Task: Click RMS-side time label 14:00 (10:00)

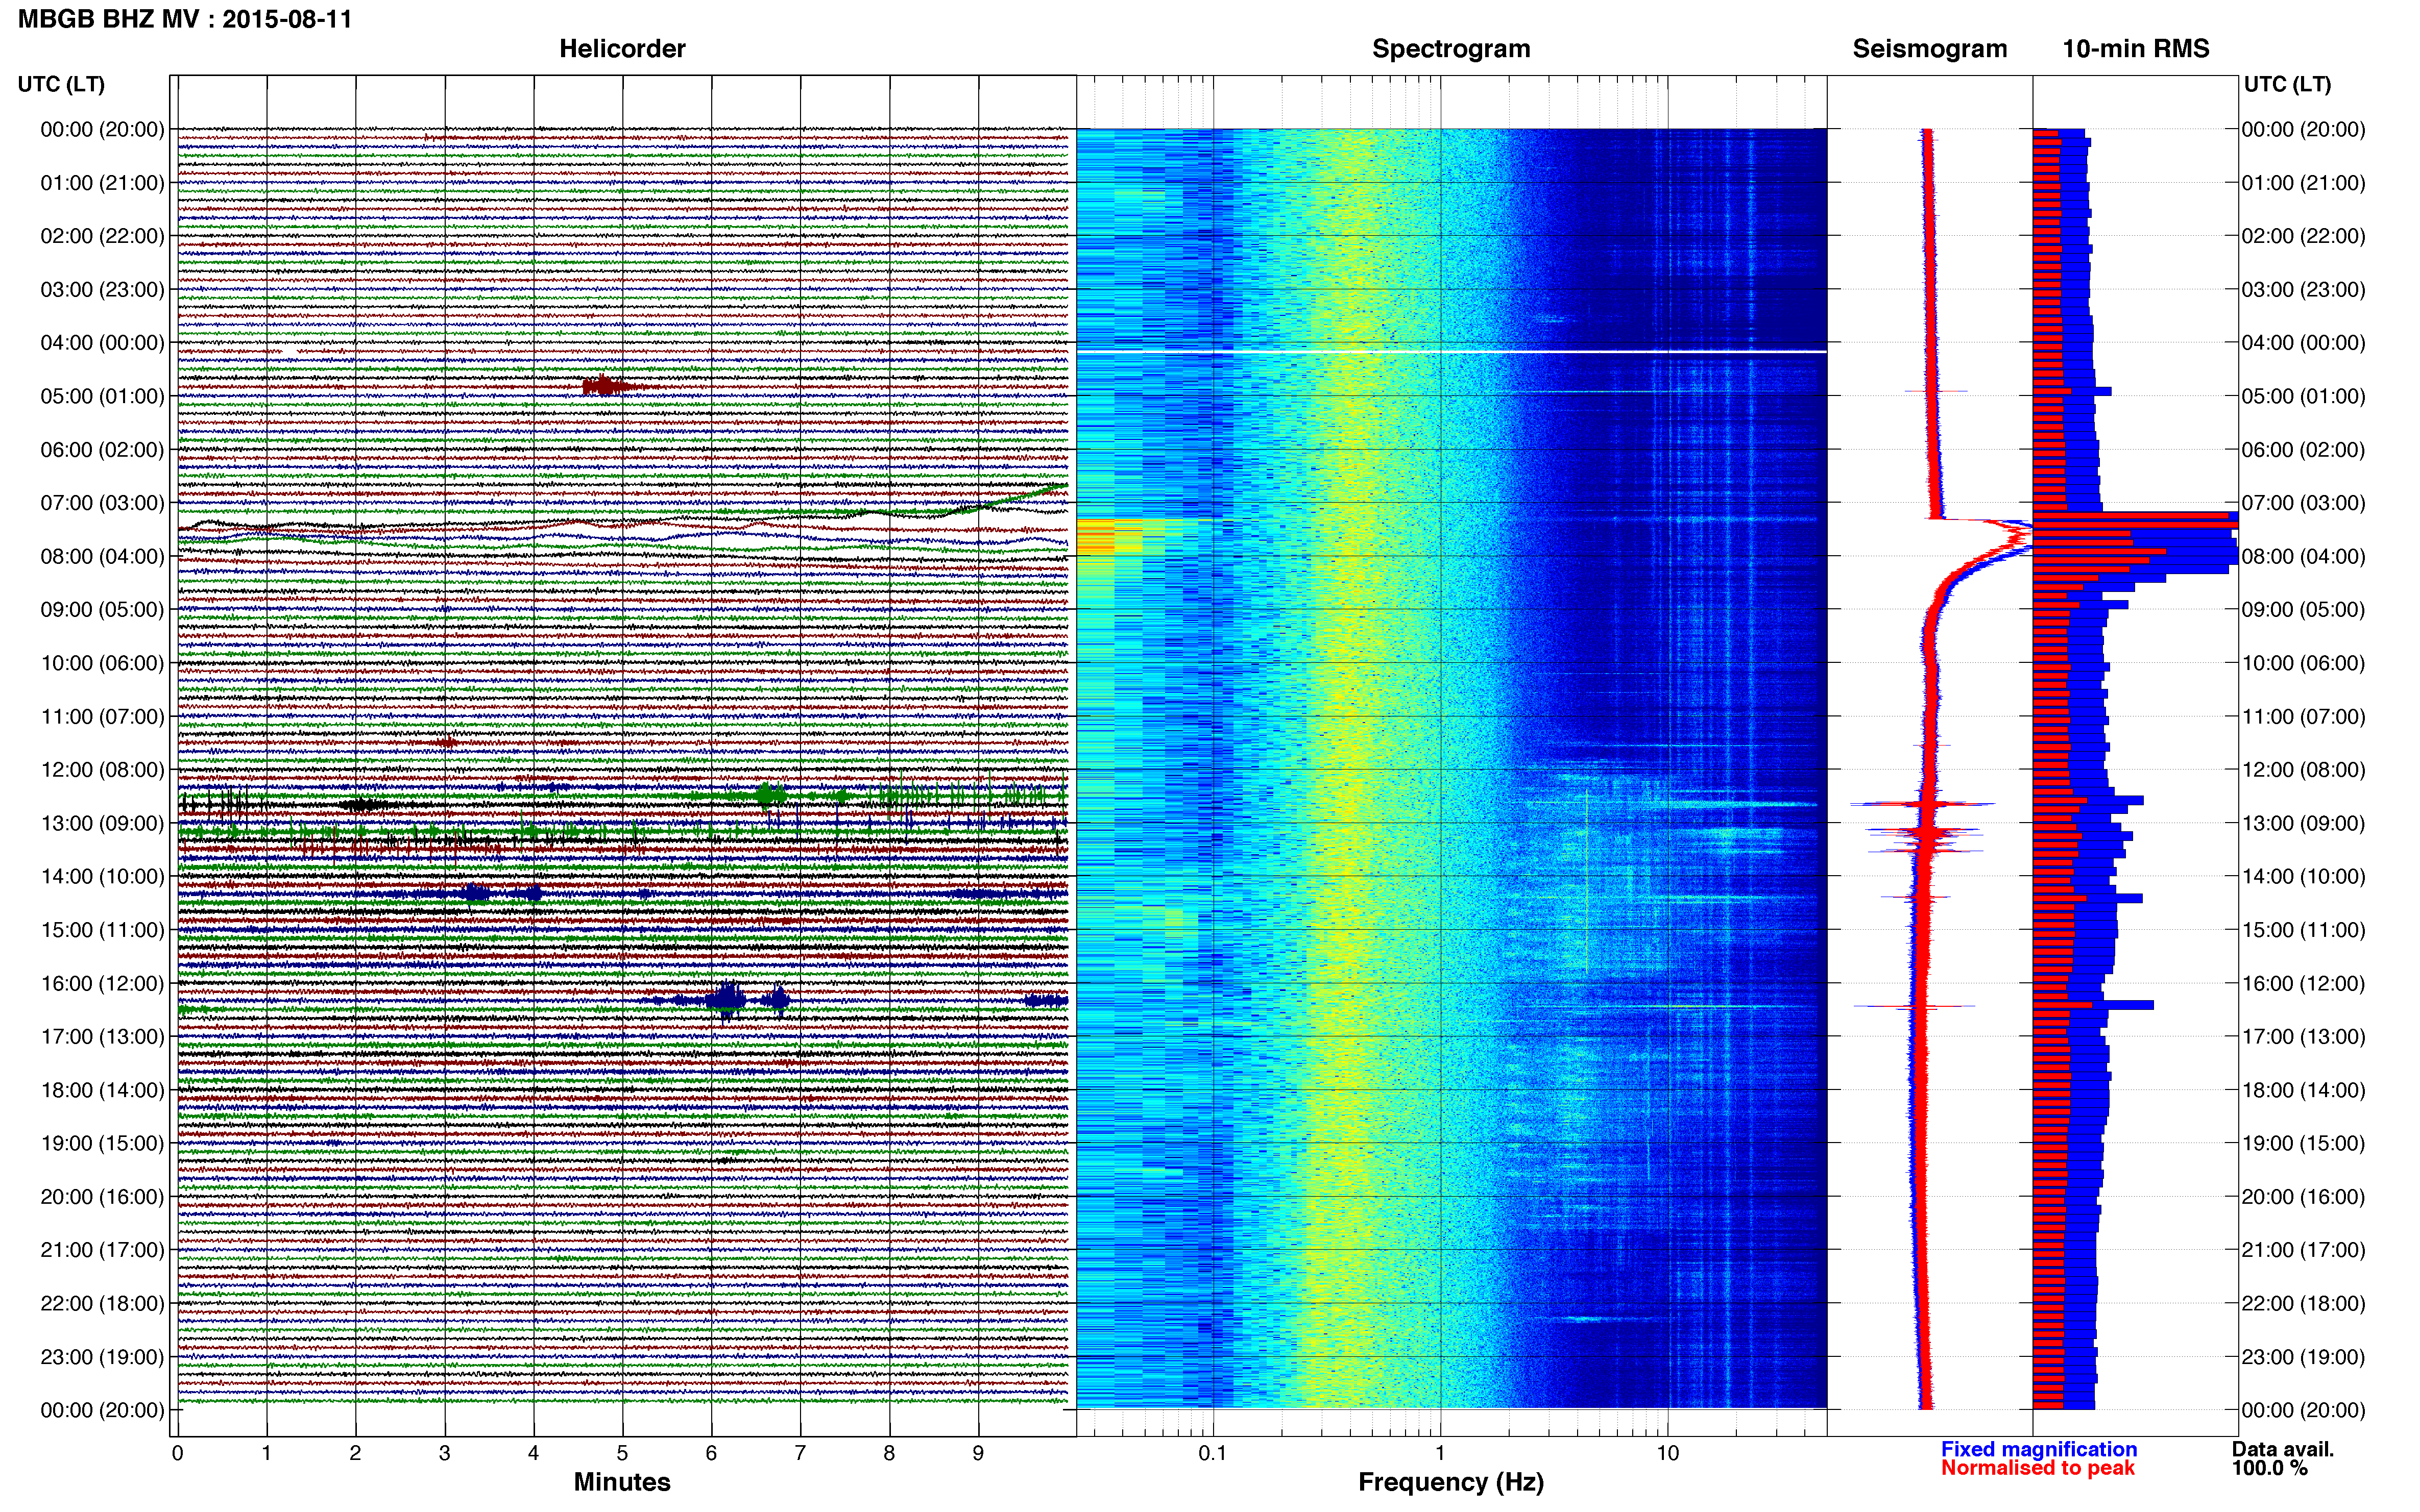Action: (2303, 877)
